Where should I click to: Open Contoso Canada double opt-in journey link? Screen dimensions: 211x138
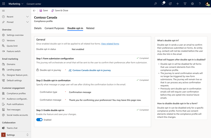92,70
